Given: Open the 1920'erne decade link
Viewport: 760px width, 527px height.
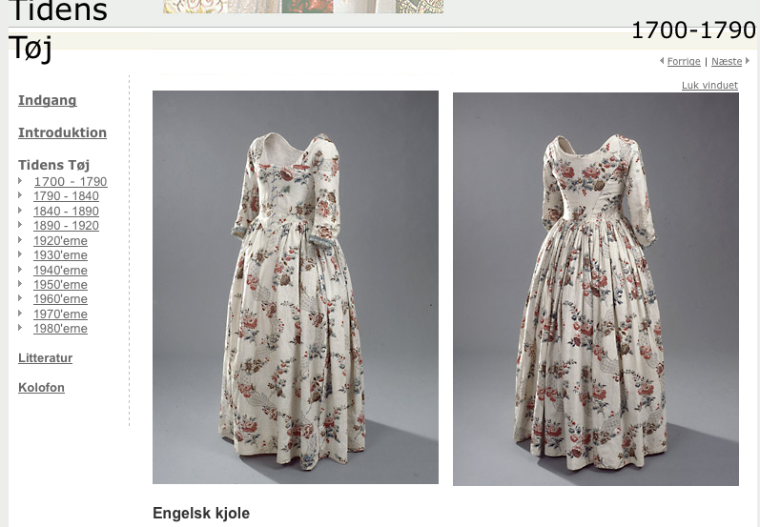Looking at the screenshot, I should point(61,241).
